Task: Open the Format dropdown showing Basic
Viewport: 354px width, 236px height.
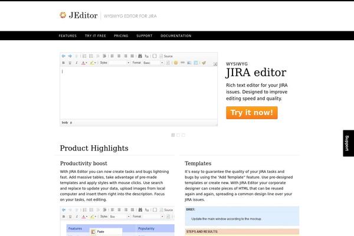Action: (x=153, y=63)
